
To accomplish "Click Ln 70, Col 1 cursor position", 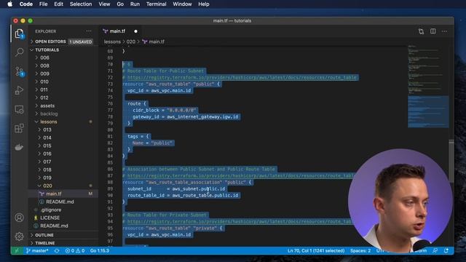I will (316, 250).
